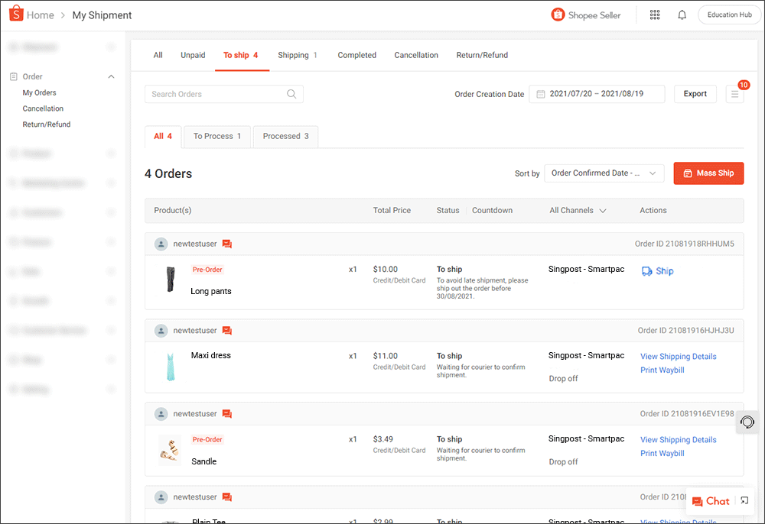Switch to the Completed tab

click(356, 55)
